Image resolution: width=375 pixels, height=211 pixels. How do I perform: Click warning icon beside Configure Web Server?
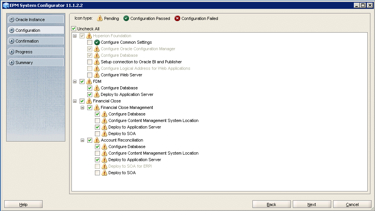pyautogui.click(x=96, y=75)
